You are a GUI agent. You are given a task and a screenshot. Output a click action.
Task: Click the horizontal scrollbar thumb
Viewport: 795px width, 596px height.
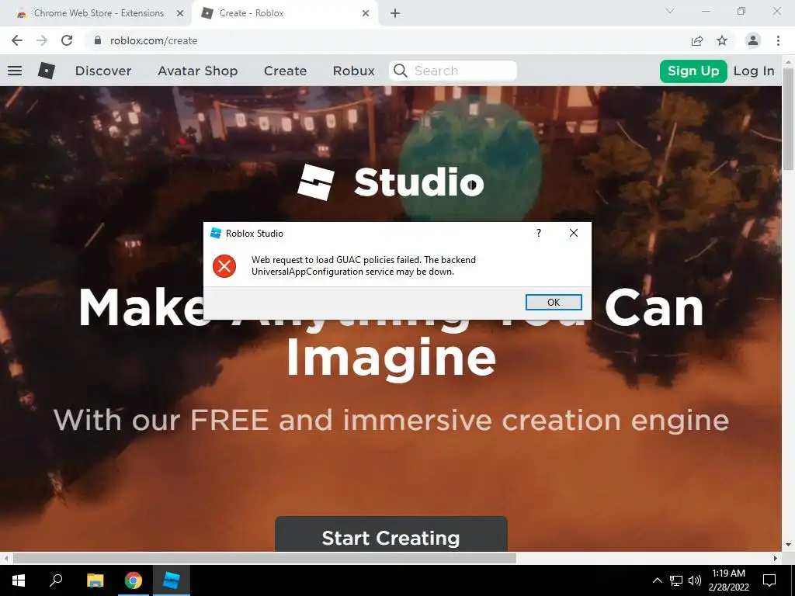(264, 558)
